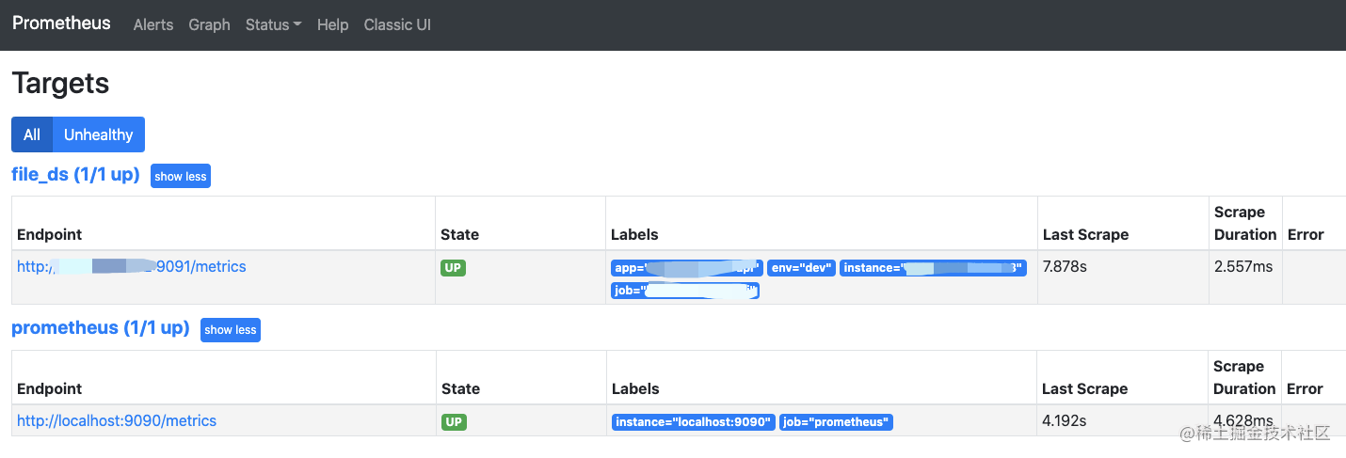Open the prometheus (1/1 up) heading link
This screenshot has width=1346, height=458.
101,328
